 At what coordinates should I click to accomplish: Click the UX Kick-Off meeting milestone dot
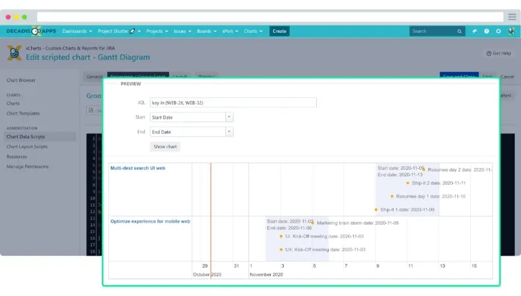(281, 249)
